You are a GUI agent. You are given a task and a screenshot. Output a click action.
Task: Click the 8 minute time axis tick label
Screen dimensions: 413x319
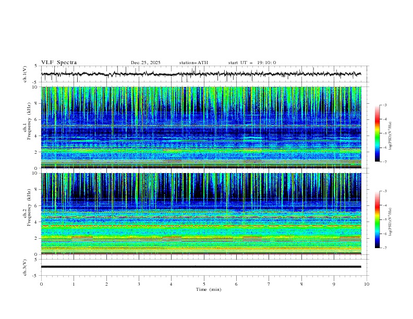pyautogui.click(x=301, y=284)
